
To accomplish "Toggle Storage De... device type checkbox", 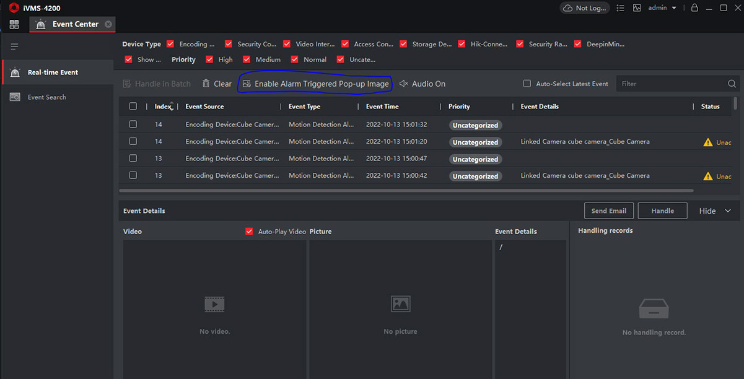I will 403,44.
